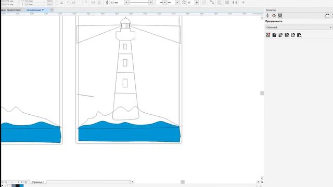Click the rotation angle field

tap(76, 3)
